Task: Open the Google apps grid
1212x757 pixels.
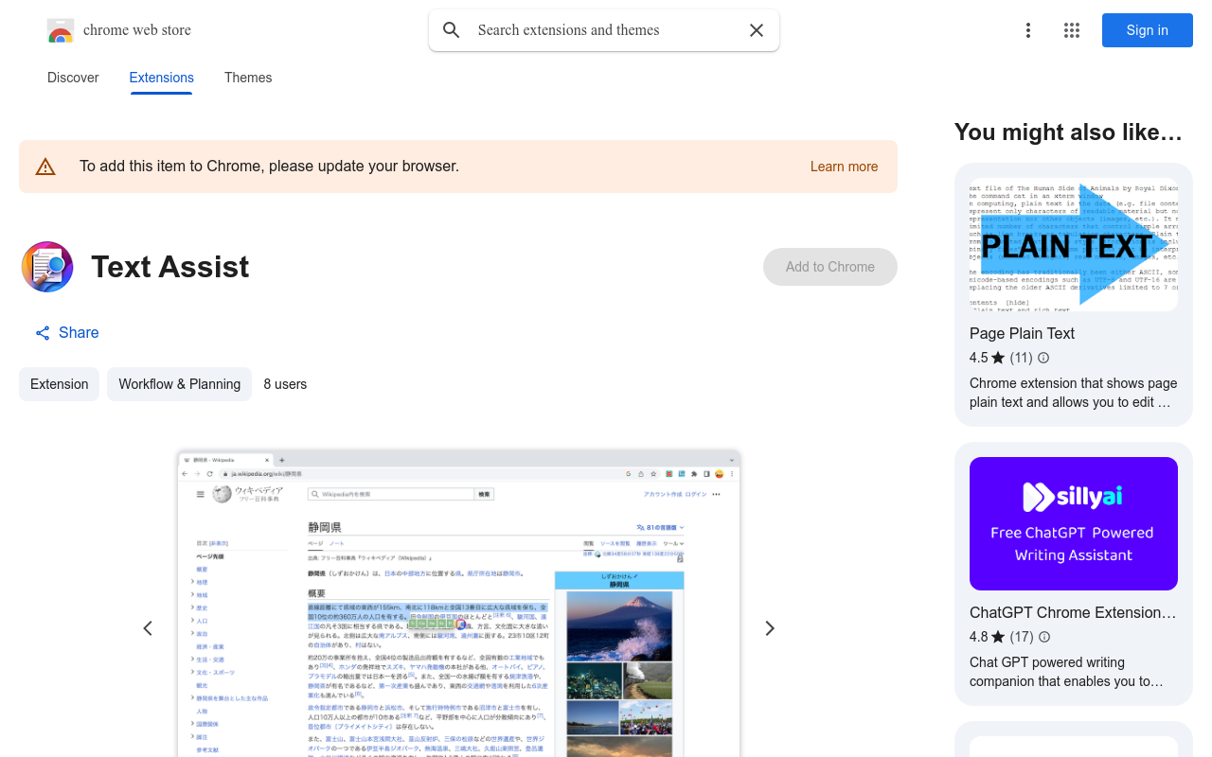Action: (x=1072, y=30)
